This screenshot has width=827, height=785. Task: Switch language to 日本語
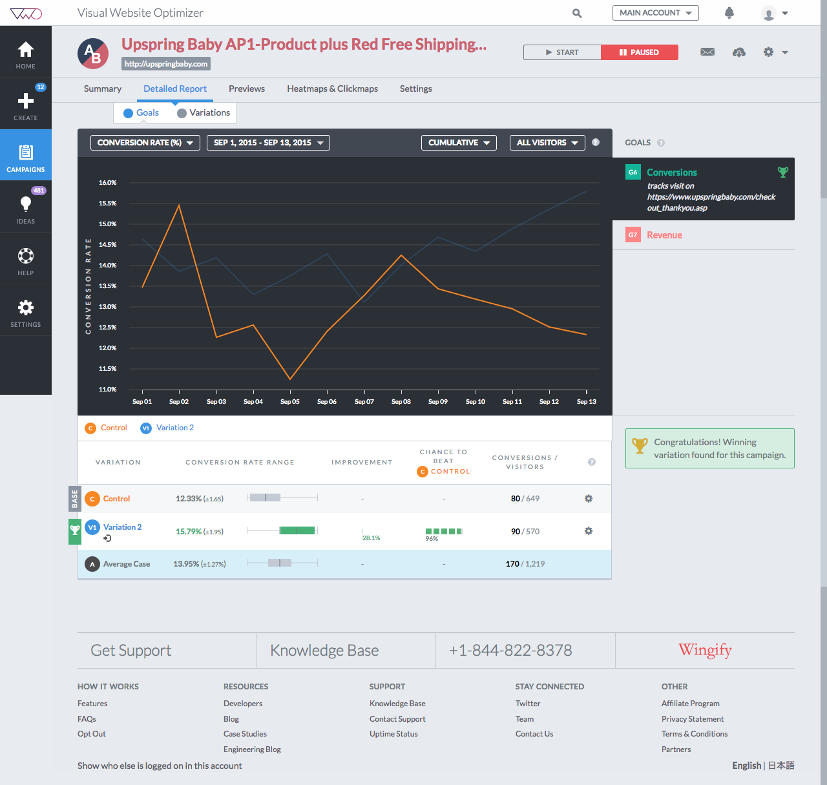point(781,766)
